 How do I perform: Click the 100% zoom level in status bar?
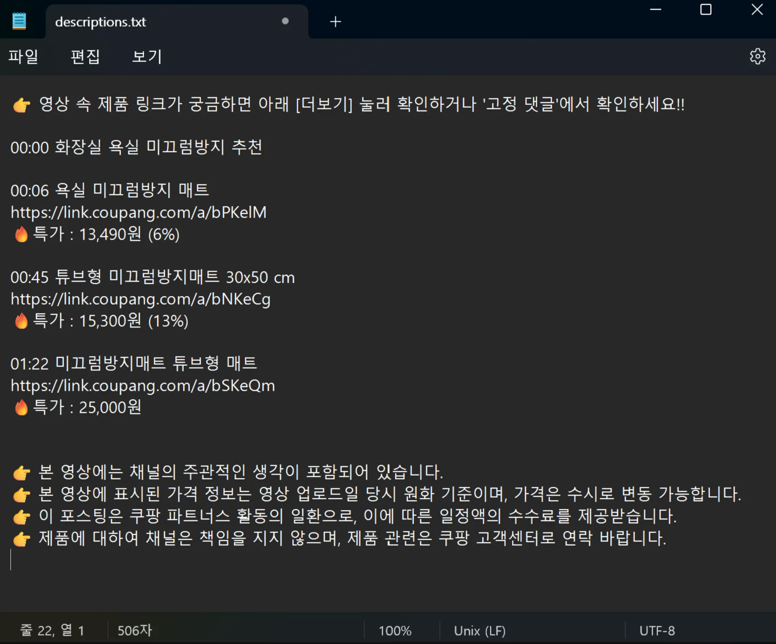click(395, 631)
